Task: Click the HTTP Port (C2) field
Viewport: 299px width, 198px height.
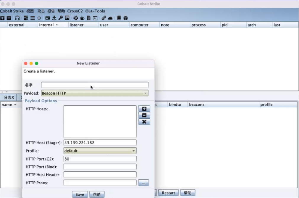Action: [x=100, y=159]
